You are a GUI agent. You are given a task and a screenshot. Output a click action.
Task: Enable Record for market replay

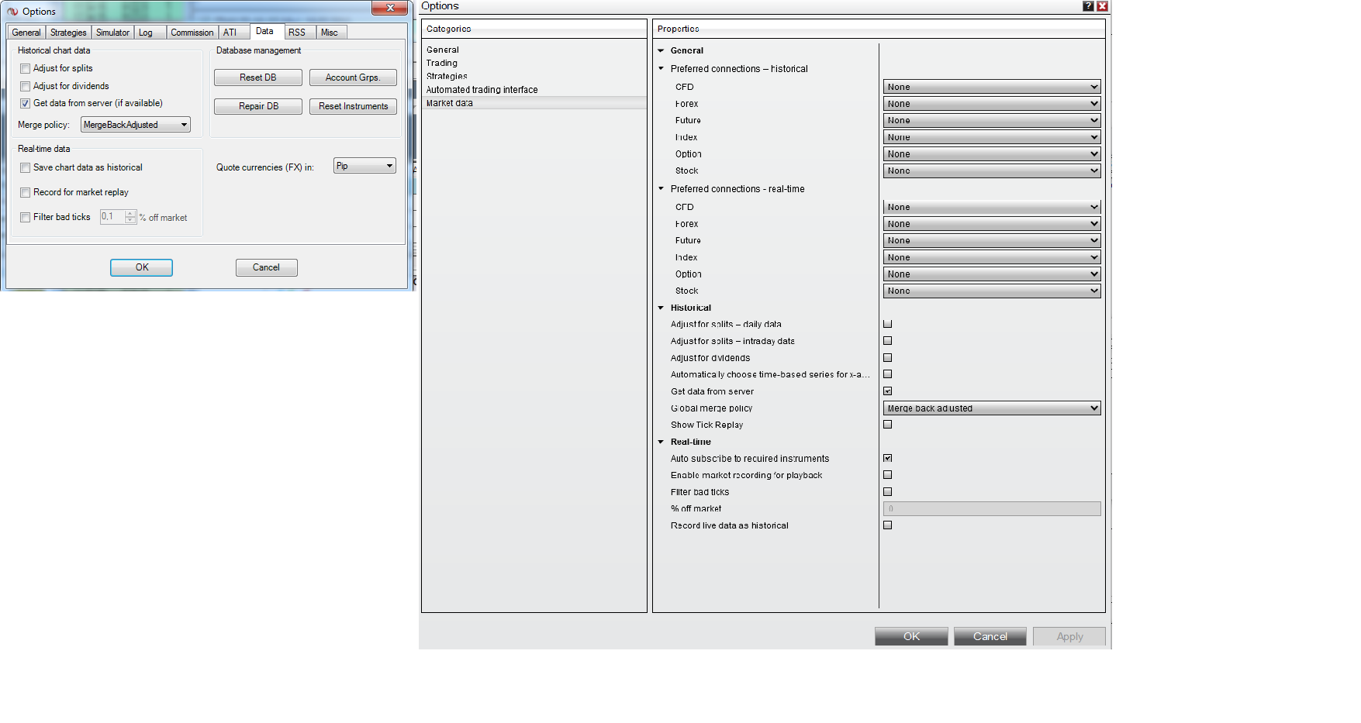(25, 193)
